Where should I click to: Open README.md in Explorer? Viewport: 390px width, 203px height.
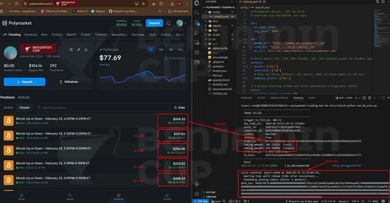pos(220,85)
